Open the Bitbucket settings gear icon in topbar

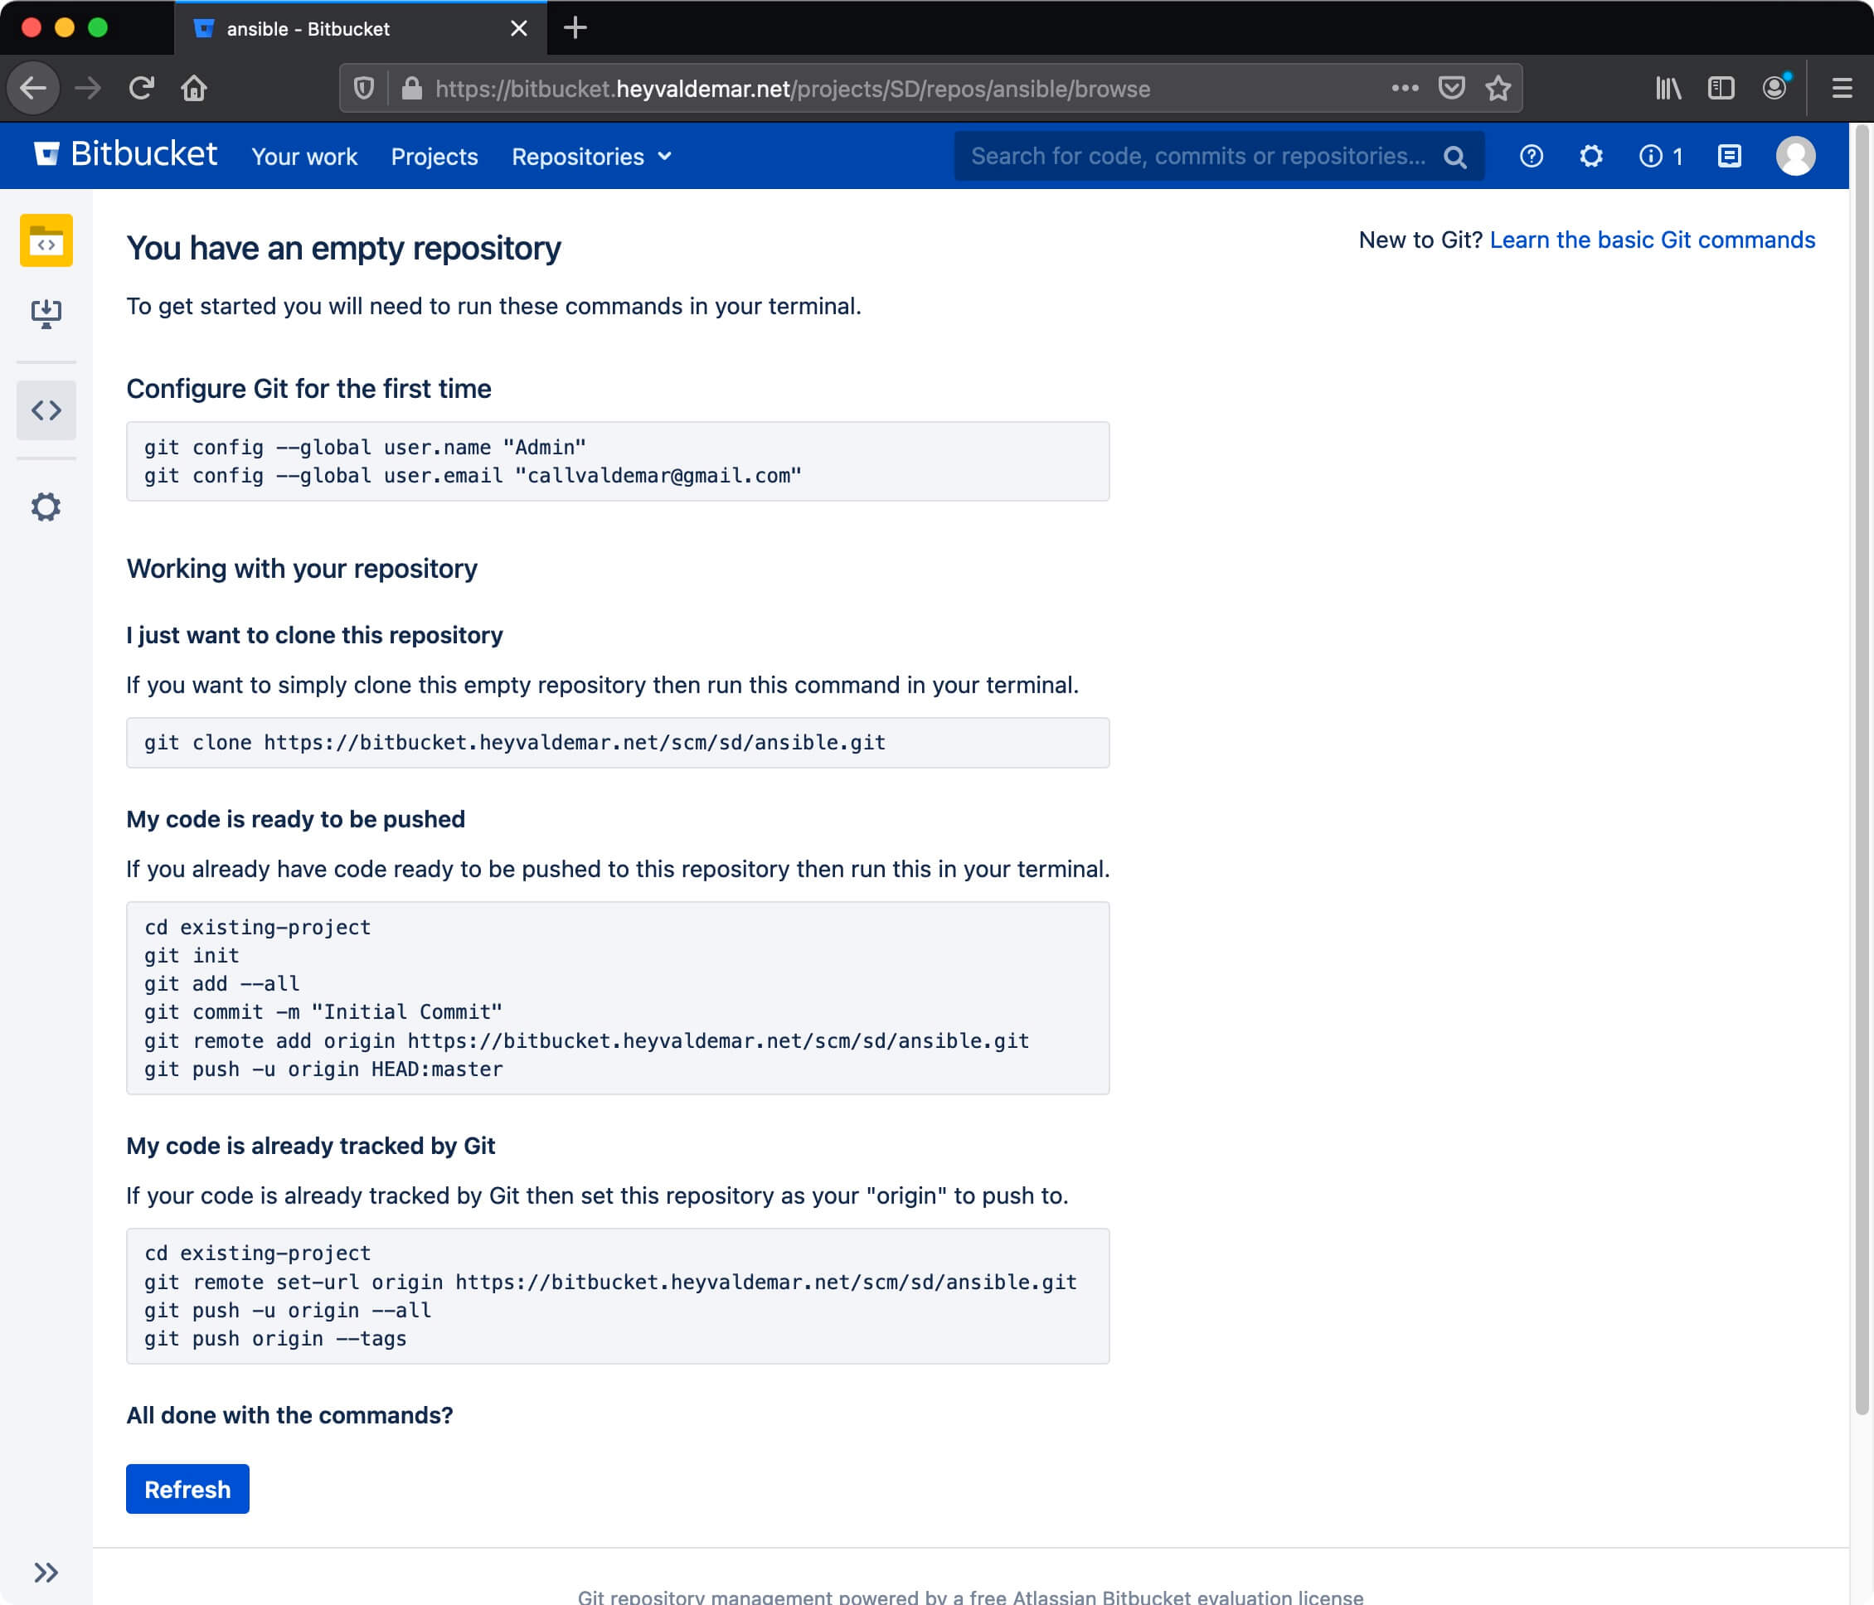(x=1590, y=156)
